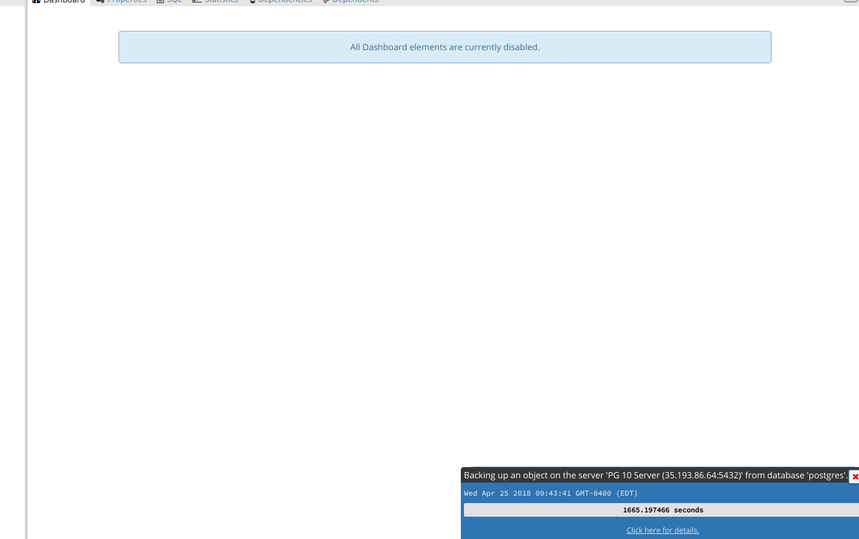This screenshot has height=539, width=859.
Task: Select the Dependents tab
Action: [354, 1]
